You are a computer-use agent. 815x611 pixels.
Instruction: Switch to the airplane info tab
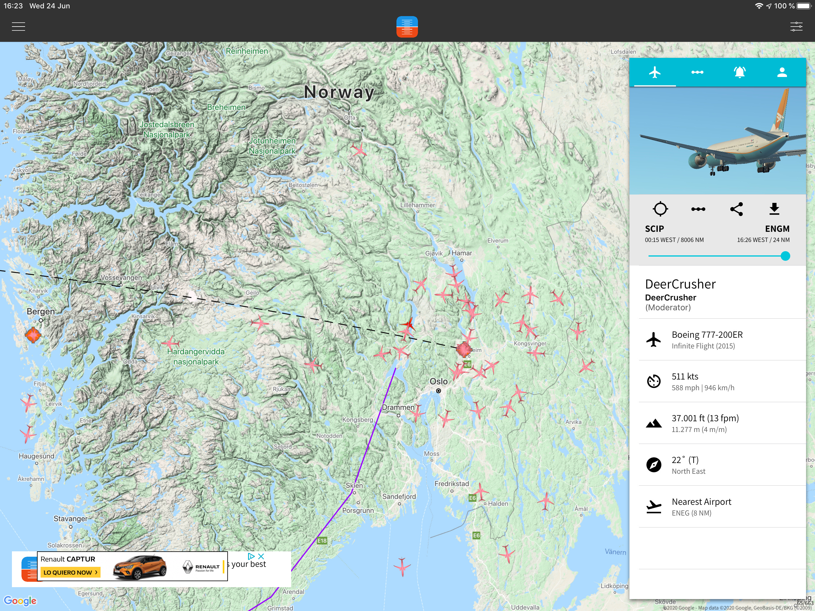point(655,72)
